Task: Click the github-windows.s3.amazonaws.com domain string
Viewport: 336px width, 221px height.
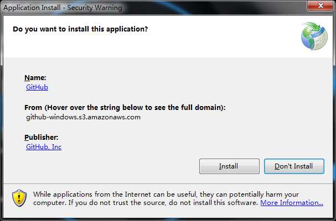Action: click(84, 117)
